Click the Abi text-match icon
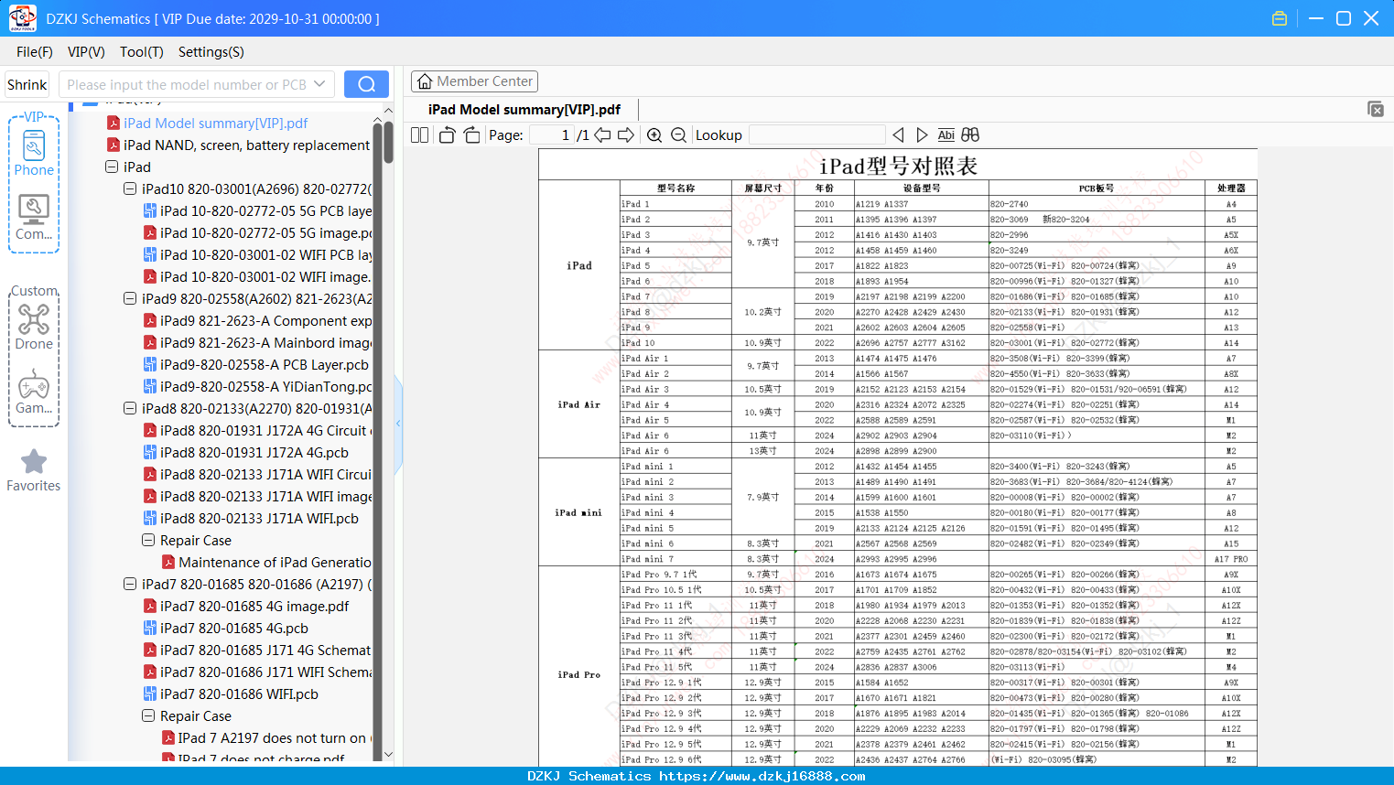This screenshot has width=1394, height=785. coord(946,135)
